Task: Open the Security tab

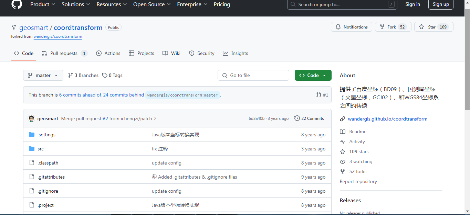Action: point(202,53)
